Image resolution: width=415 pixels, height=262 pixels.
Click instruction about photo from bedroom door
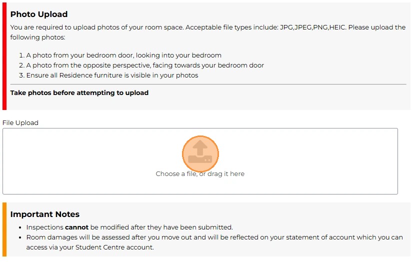click(123, 55)
